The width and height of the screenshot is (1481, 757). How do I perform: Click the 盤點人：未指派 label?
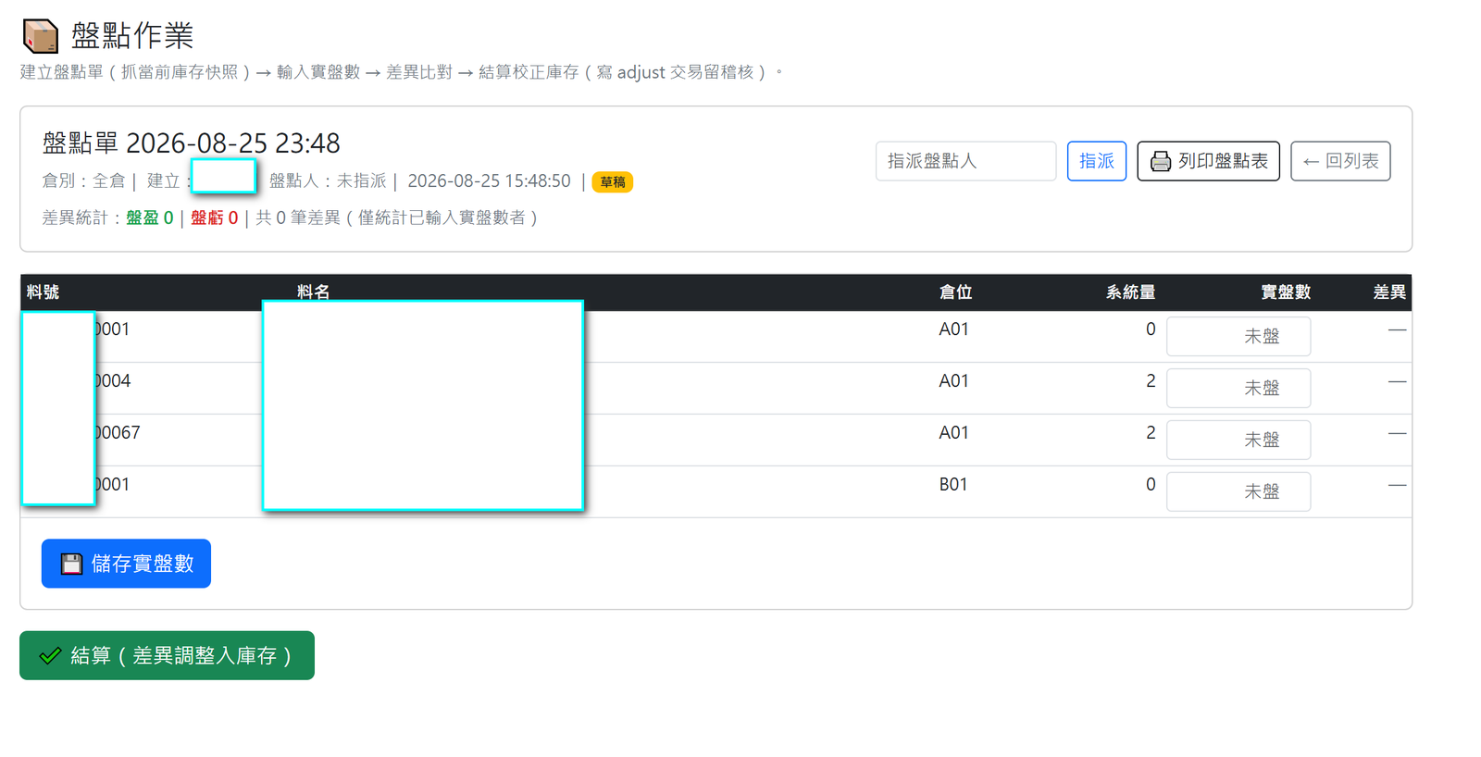coord(328,181)
